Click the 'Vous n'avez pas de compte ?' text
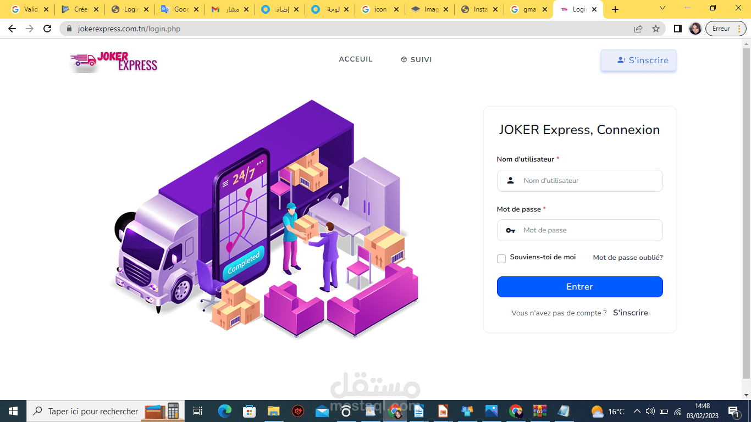 559,313
